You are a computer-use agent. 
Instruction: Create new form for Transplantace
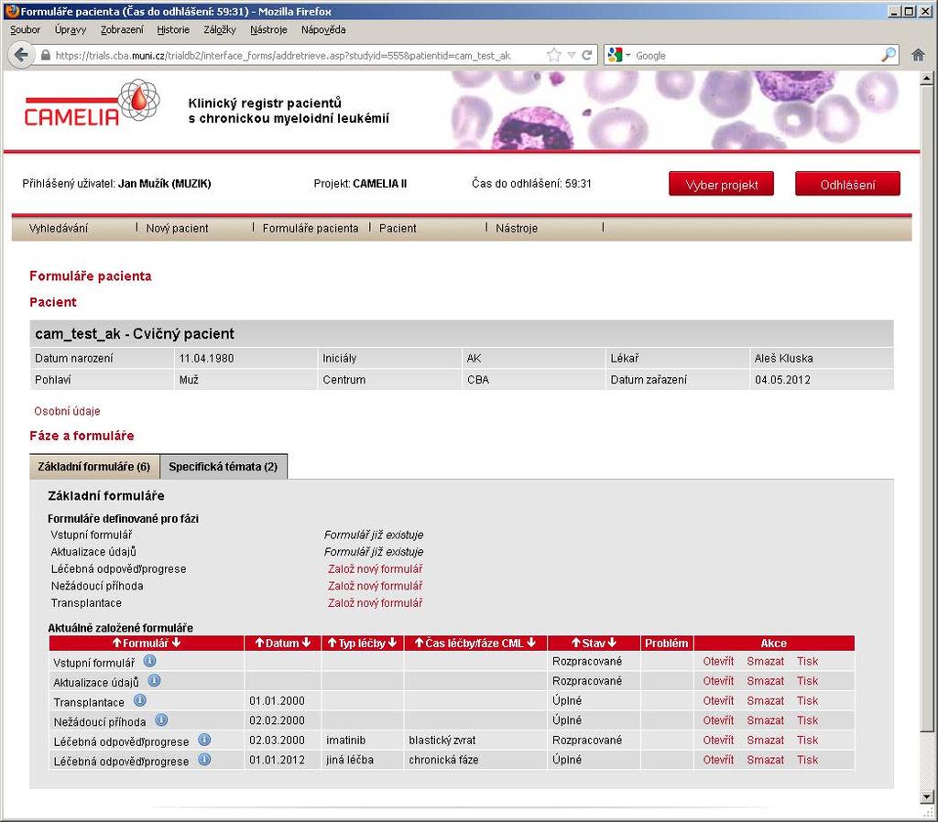click(x=375, y=603)
